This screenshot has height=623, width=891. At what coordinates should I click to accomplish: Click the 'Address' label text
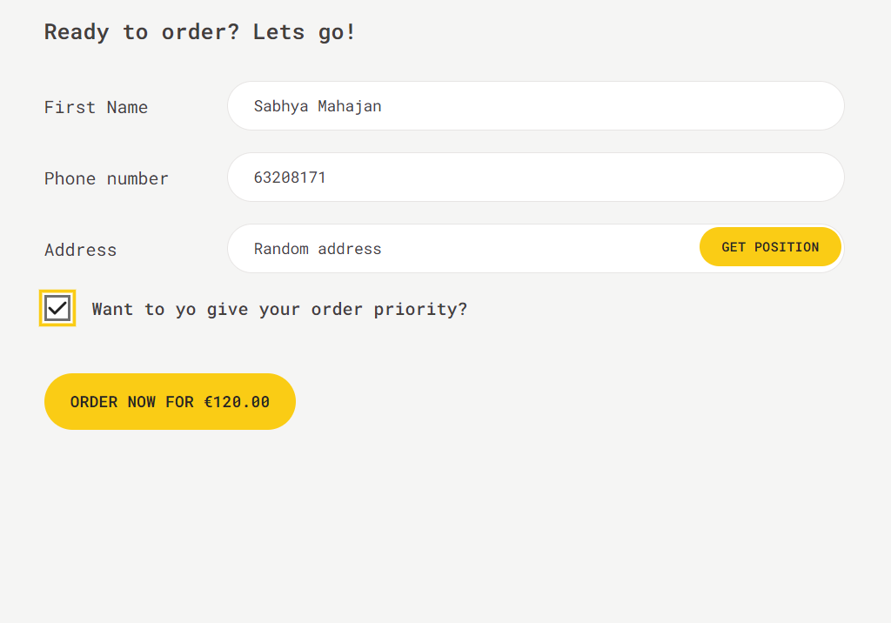81,250
